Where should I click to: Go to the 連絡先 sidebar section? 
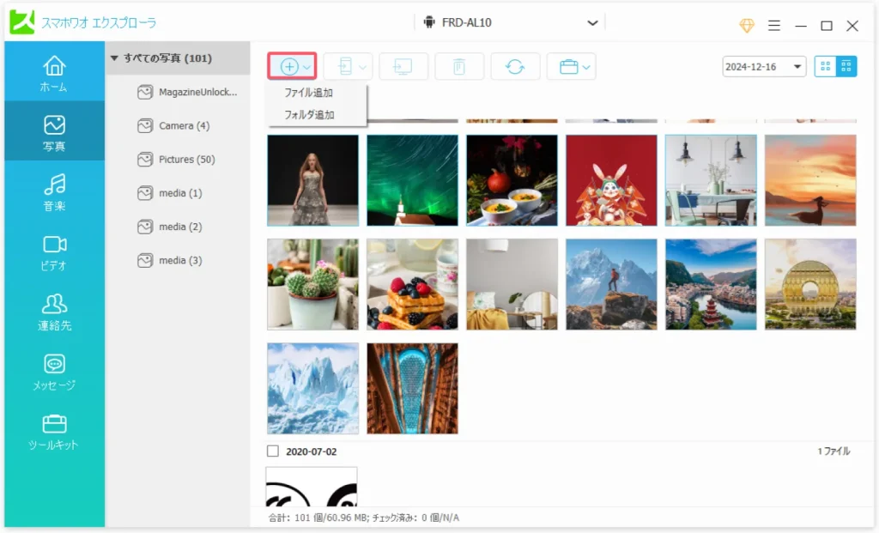(54, 312)
